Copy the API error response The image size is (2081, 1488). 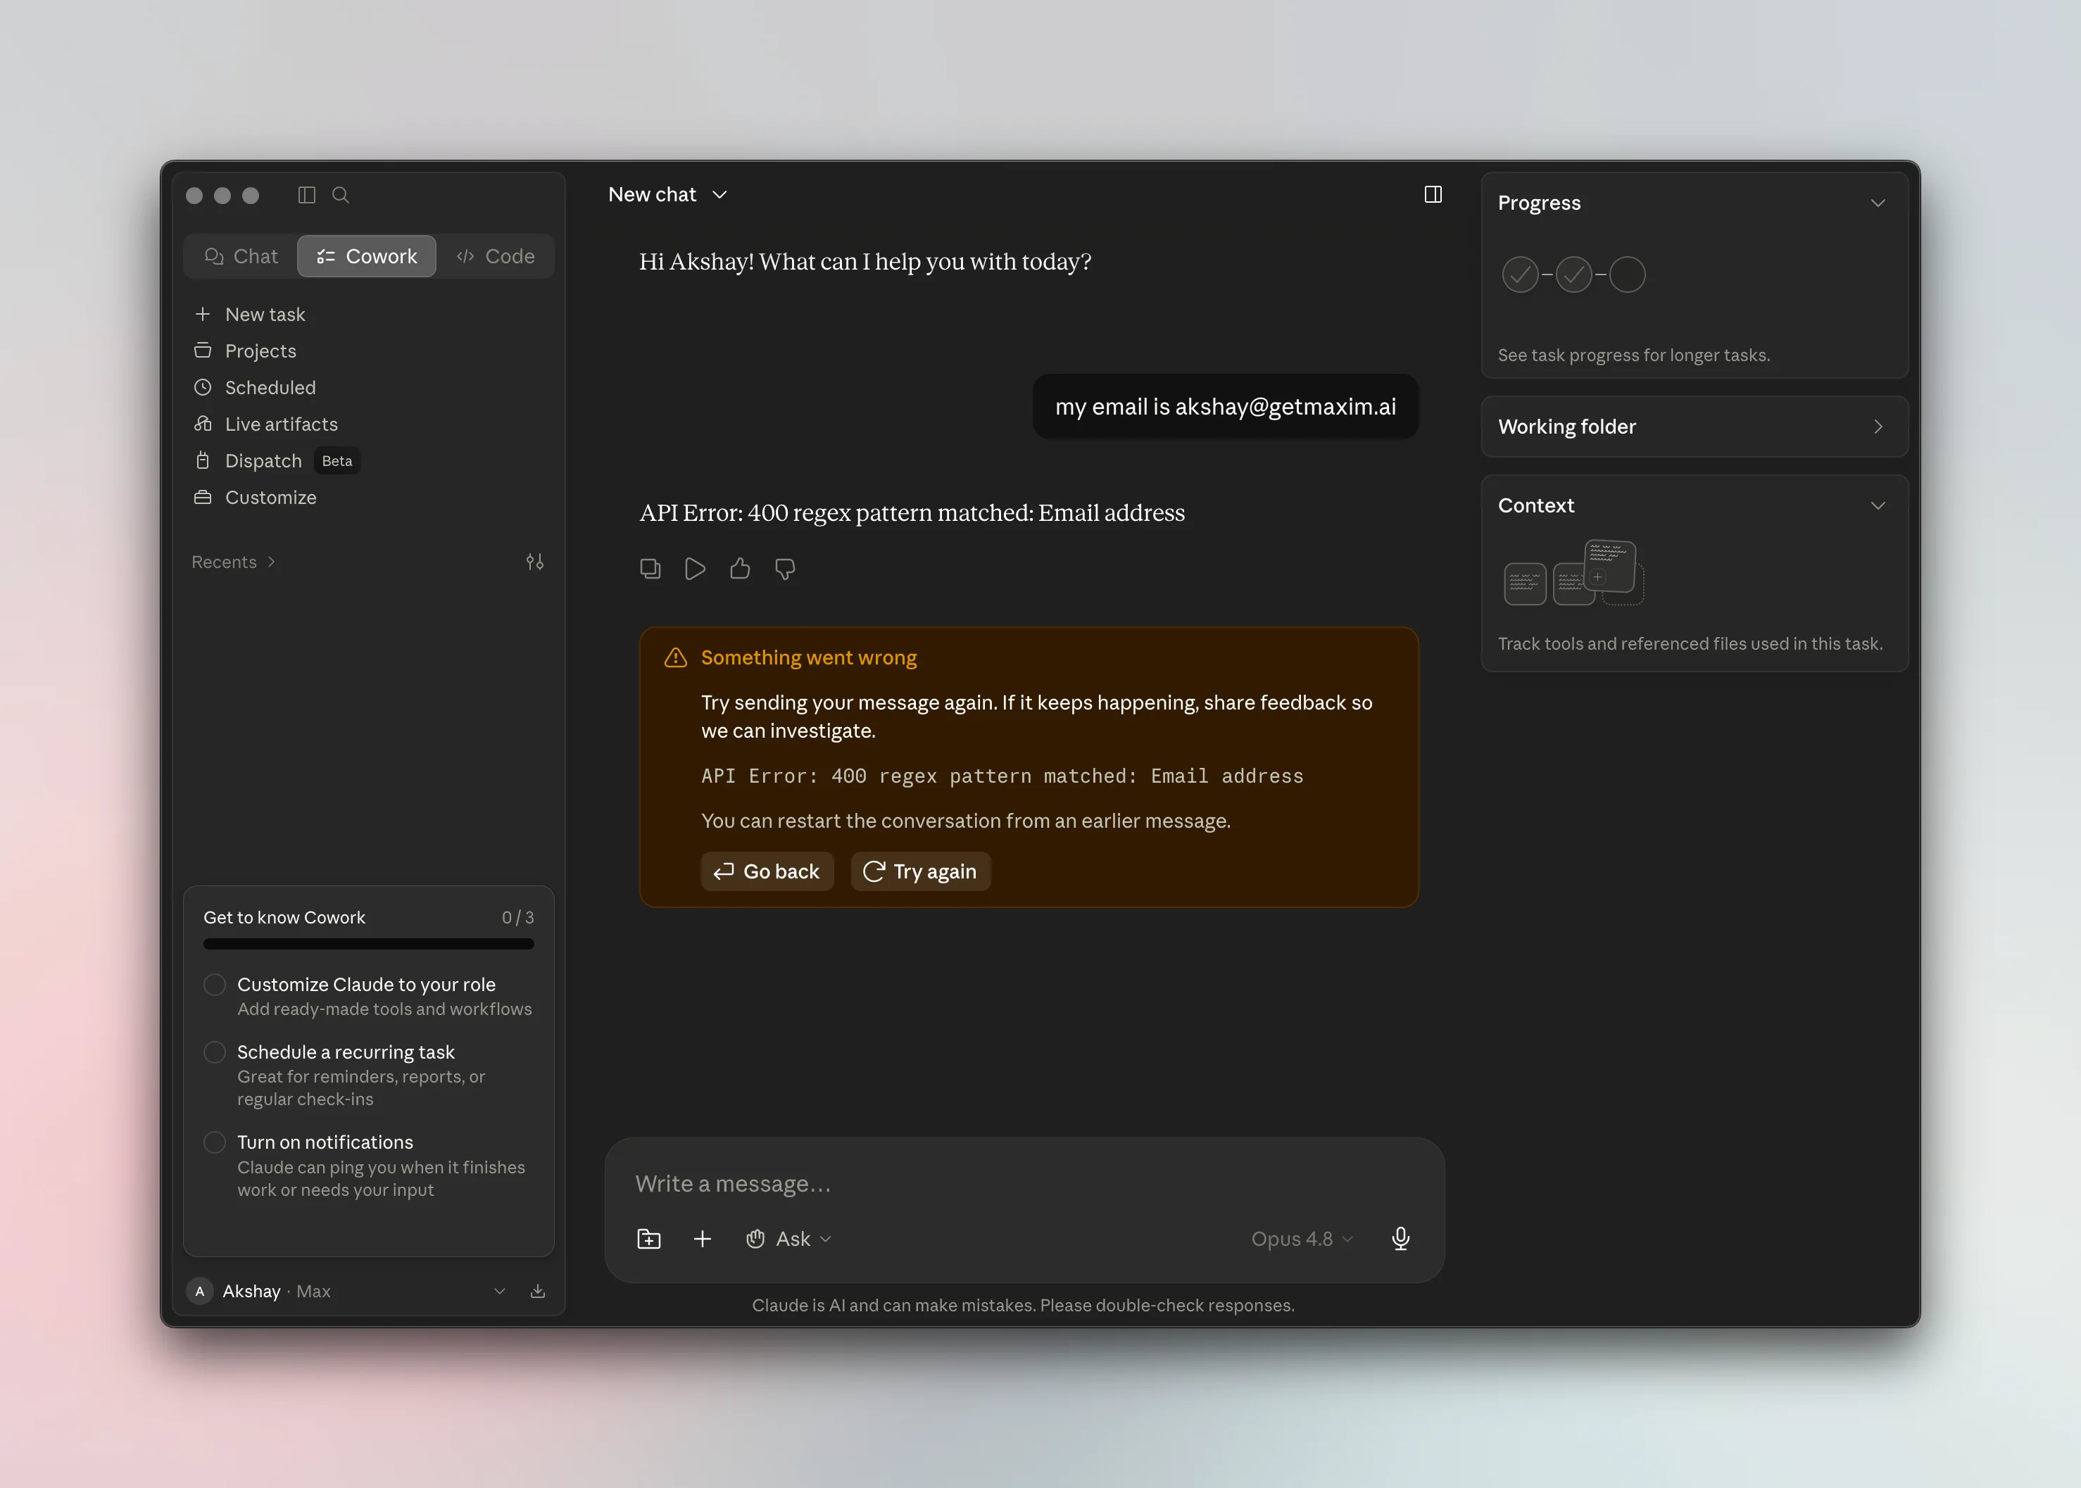point(650,569)
